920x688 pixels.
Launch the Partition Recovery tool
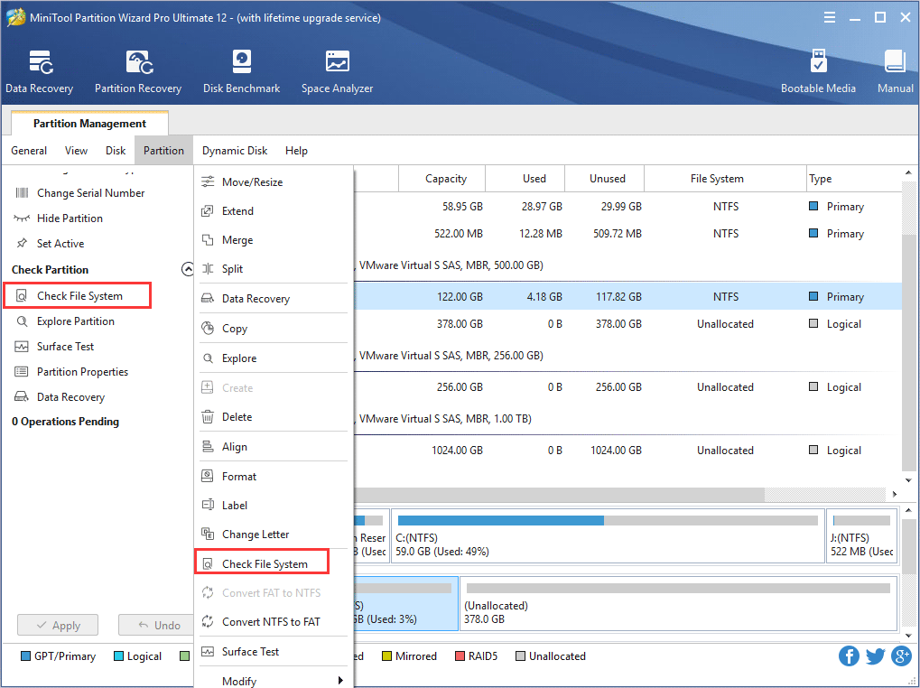137,70
